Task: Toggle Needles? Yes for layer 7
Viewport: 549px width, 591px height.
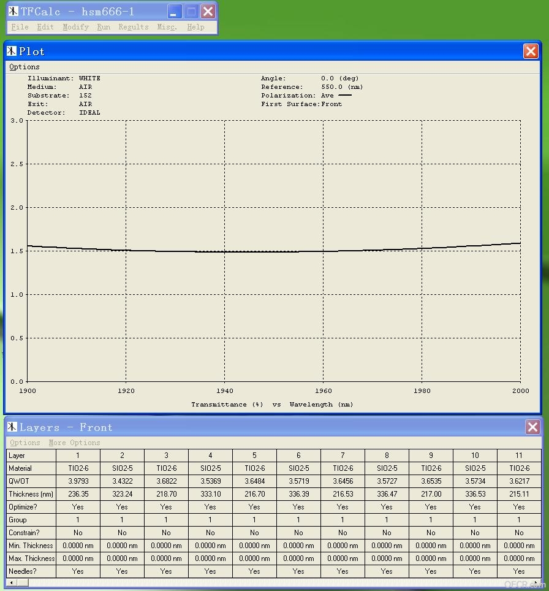Action: pyautogui.click(x=343, y=571)
